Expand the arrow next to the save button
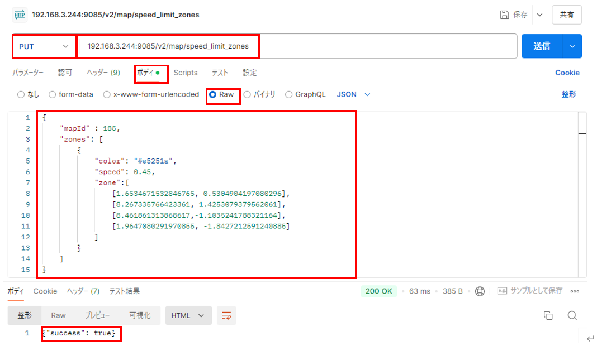Image resolution: width=597 pixels, height=346 pixels. [539, 15]
